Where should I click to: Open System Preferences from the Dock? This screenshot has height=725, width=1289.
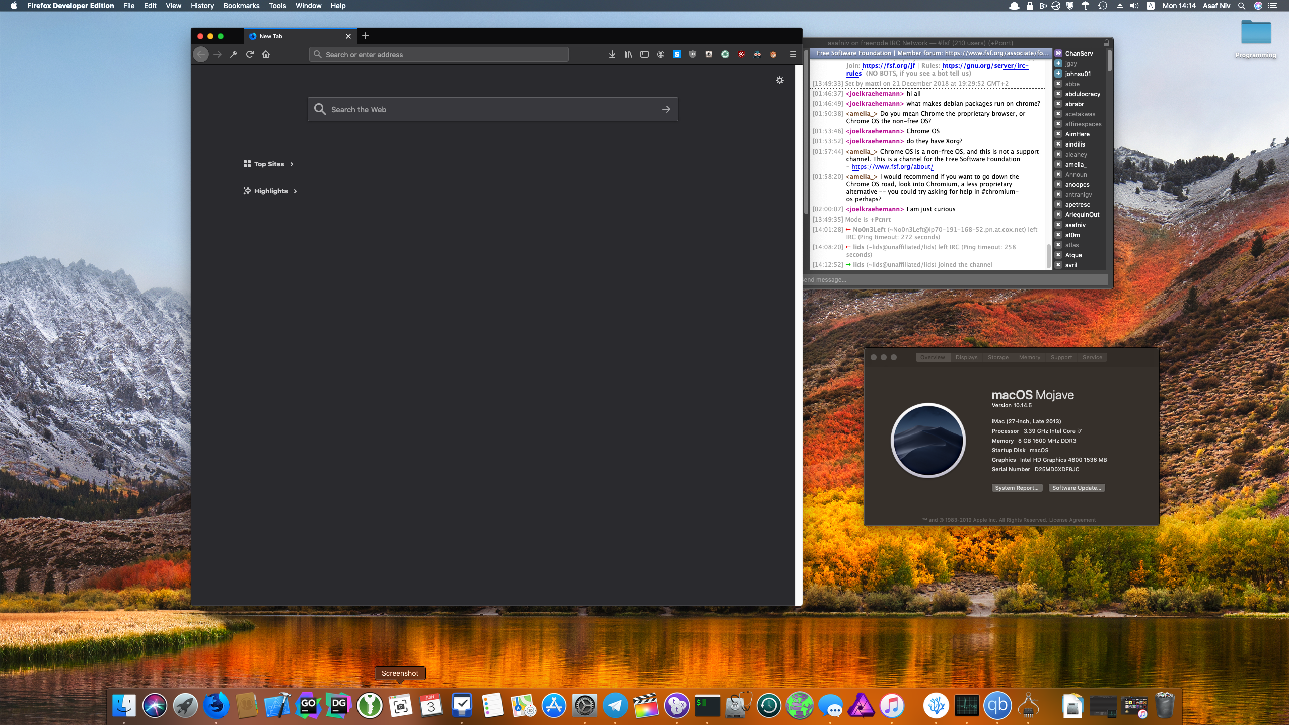pos(584,705)
